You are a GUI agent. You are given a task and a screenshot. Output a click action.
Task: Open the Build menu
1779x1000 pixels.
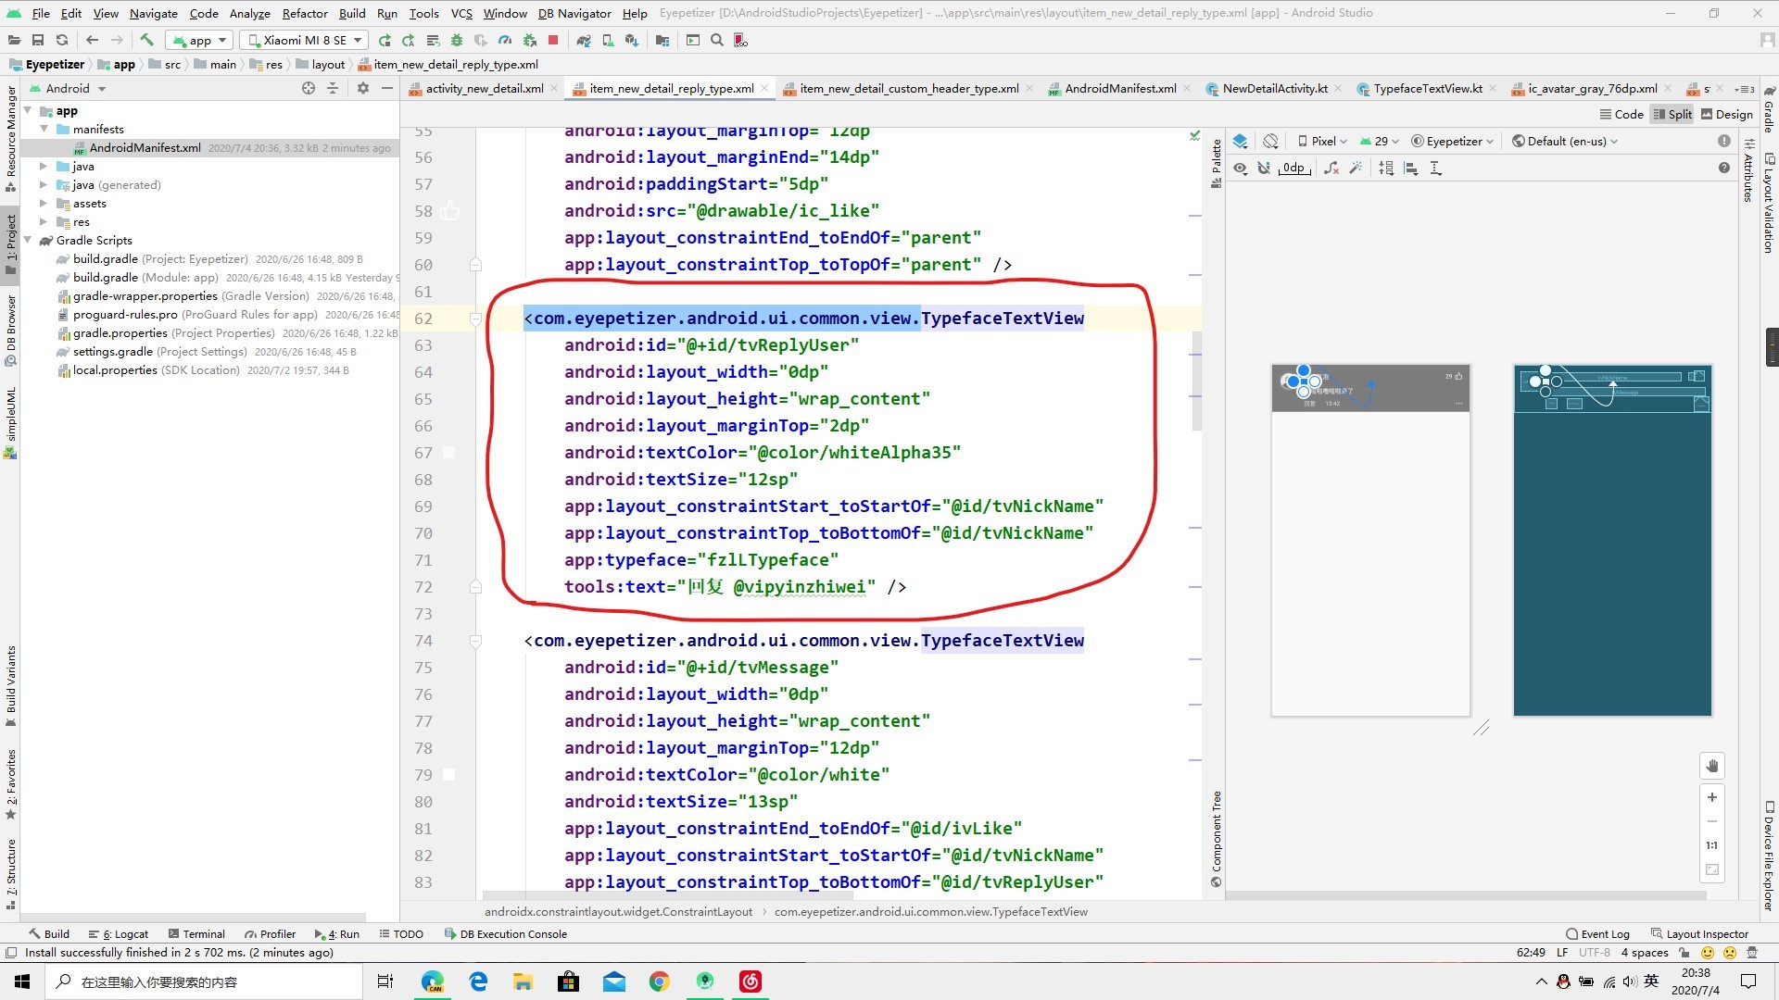coord(352,13)
